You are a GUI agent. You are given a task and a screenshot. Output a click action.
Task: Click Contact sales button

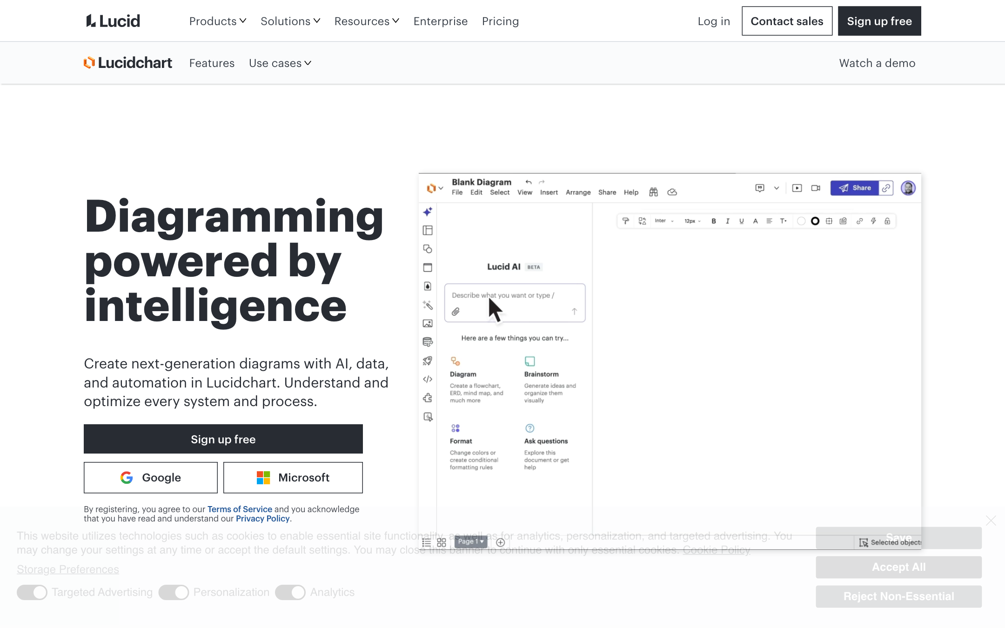[787, 21]
